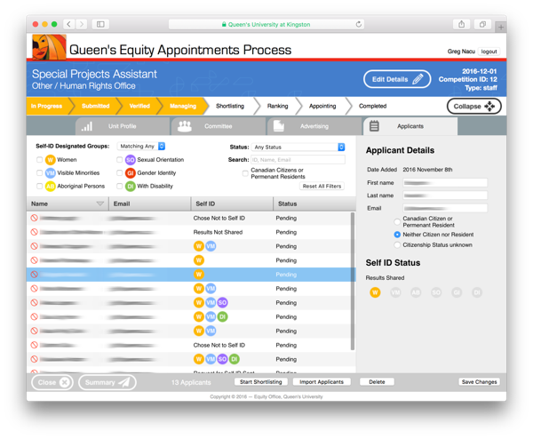Select the Managing stage
The width and height of the screenshot is (533, 439).
click(x=183, y=106)
